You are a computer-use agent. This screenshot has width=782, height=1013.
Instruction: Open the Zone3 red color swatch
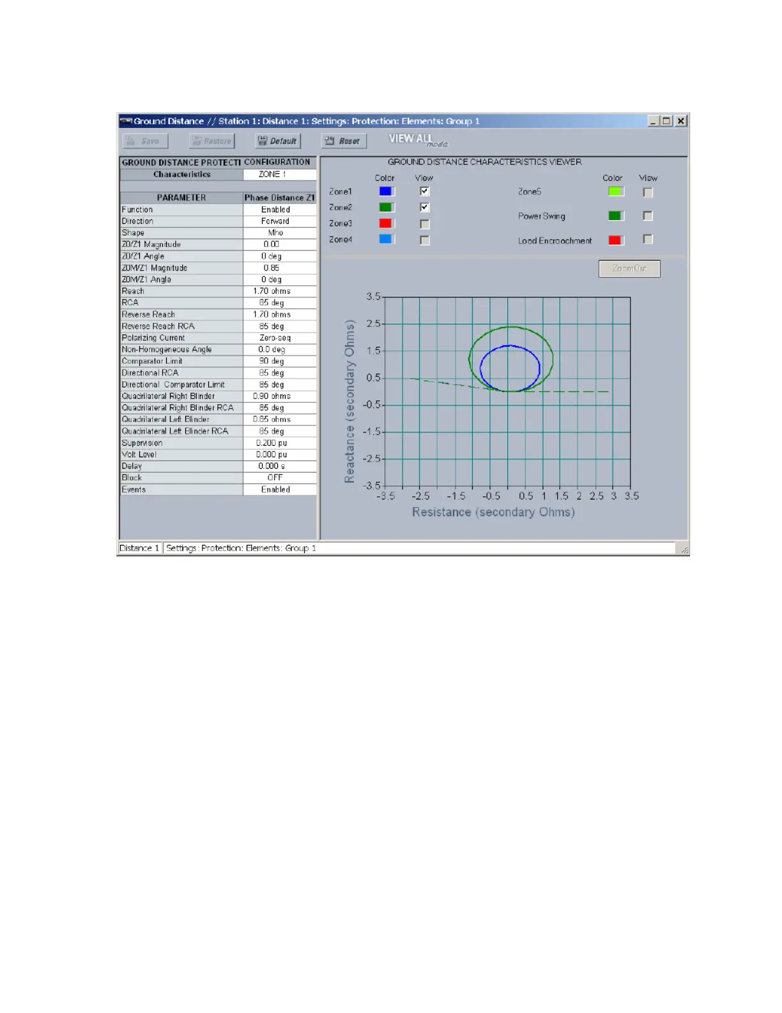387,223
